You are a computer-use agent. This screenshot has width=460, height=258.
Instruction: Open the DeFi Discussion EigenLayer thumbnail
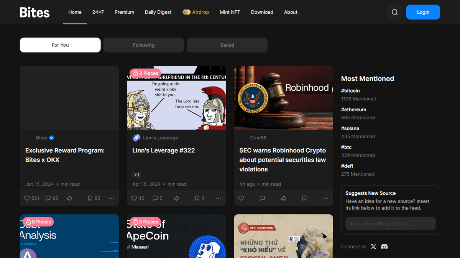point(284,236)
